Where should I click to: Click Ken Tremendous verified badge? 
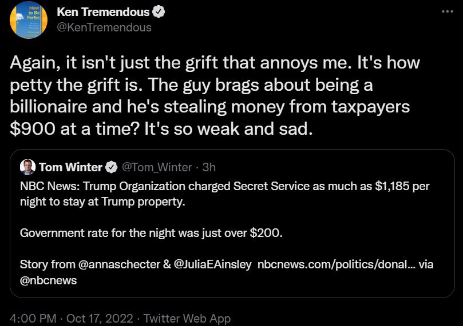(161, 13)
